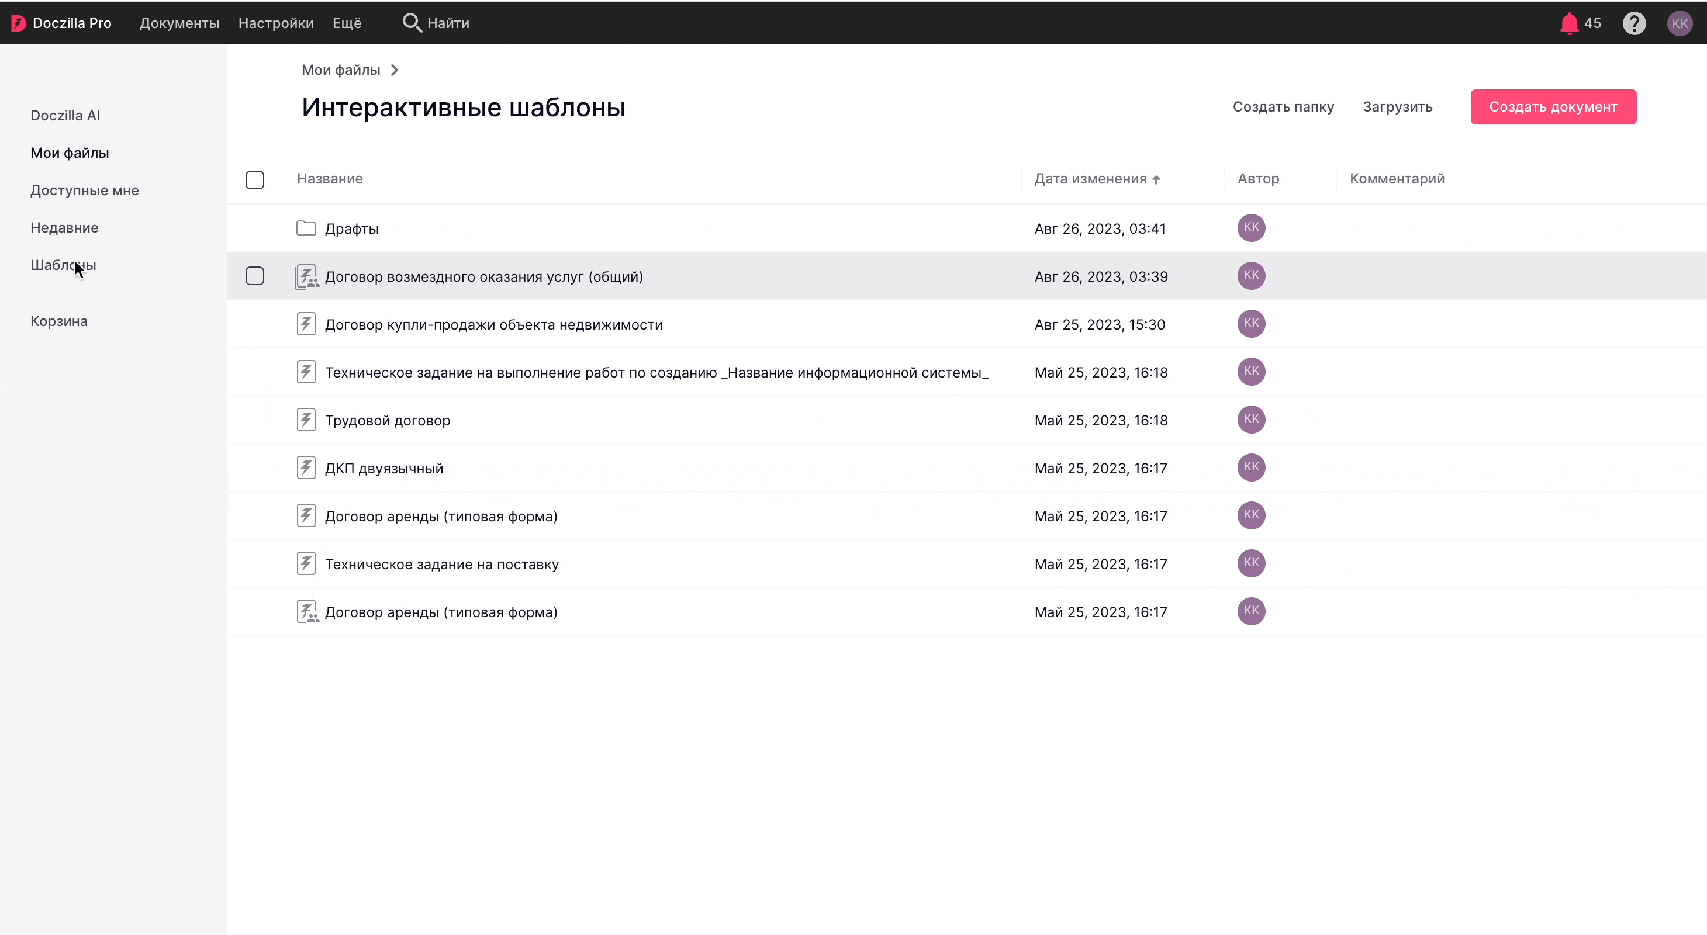Click the Doczilla Pro logo icon
The height and width of the screenshot is (935, 1707).
[x=18, y=23]
